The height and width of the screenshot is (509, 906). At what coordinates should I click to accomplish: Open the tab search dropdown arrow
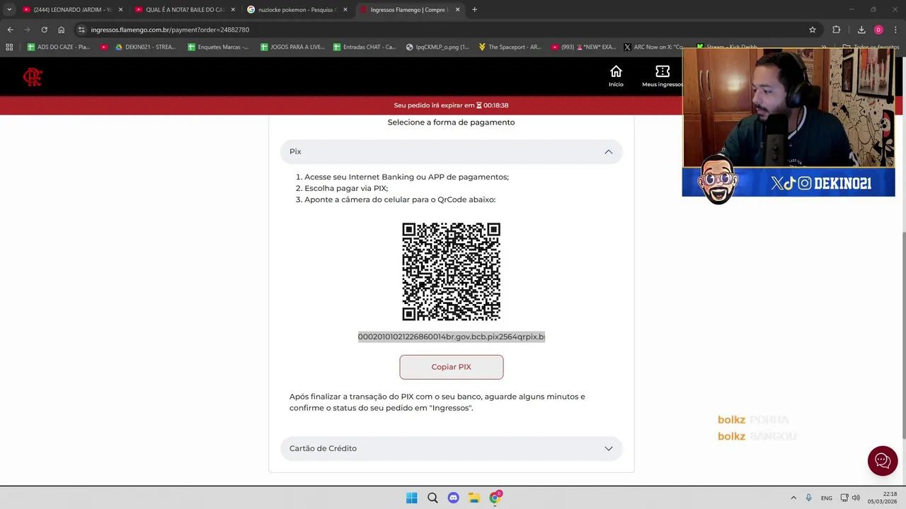(9, 10)
